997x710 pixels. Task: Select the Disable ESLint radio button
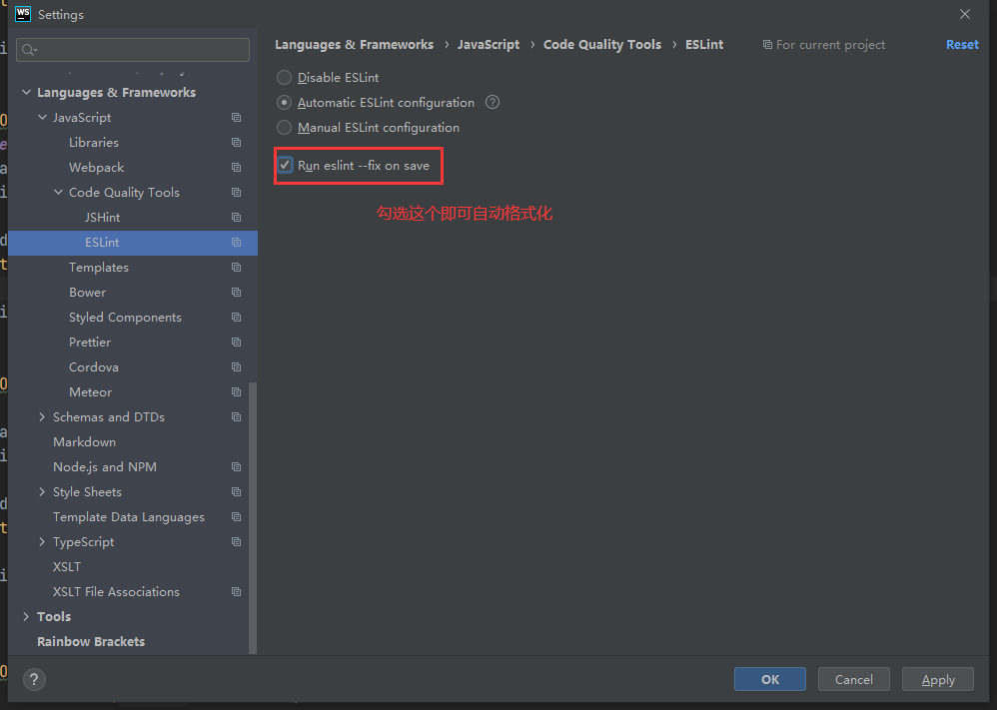[x=285, y=78]
